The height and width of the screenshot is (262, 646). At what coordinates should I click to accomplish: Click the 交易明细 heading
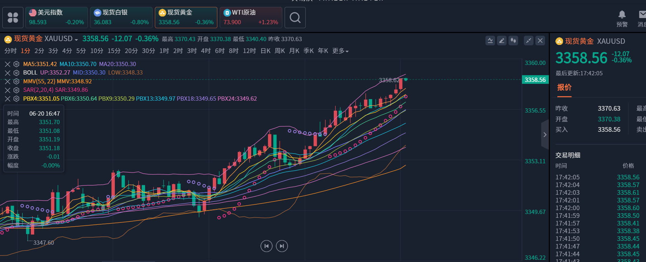point(568,155)
